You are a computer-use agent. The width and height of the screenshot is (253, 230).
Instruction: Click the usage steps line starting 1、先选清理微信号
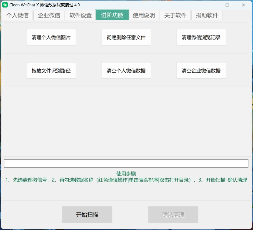[x=126, y=180]
